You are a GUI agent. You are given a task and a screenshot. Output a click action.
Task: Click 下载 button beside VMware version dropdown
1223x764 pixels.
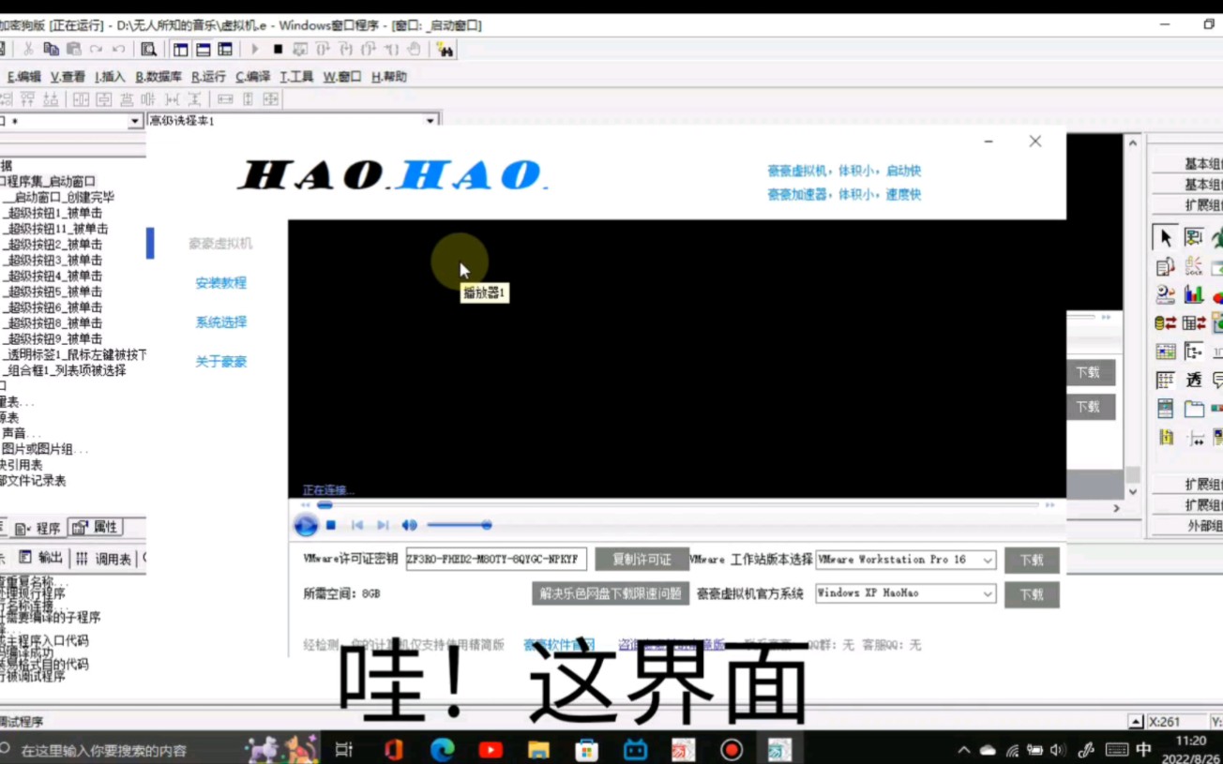point(1032,561)
